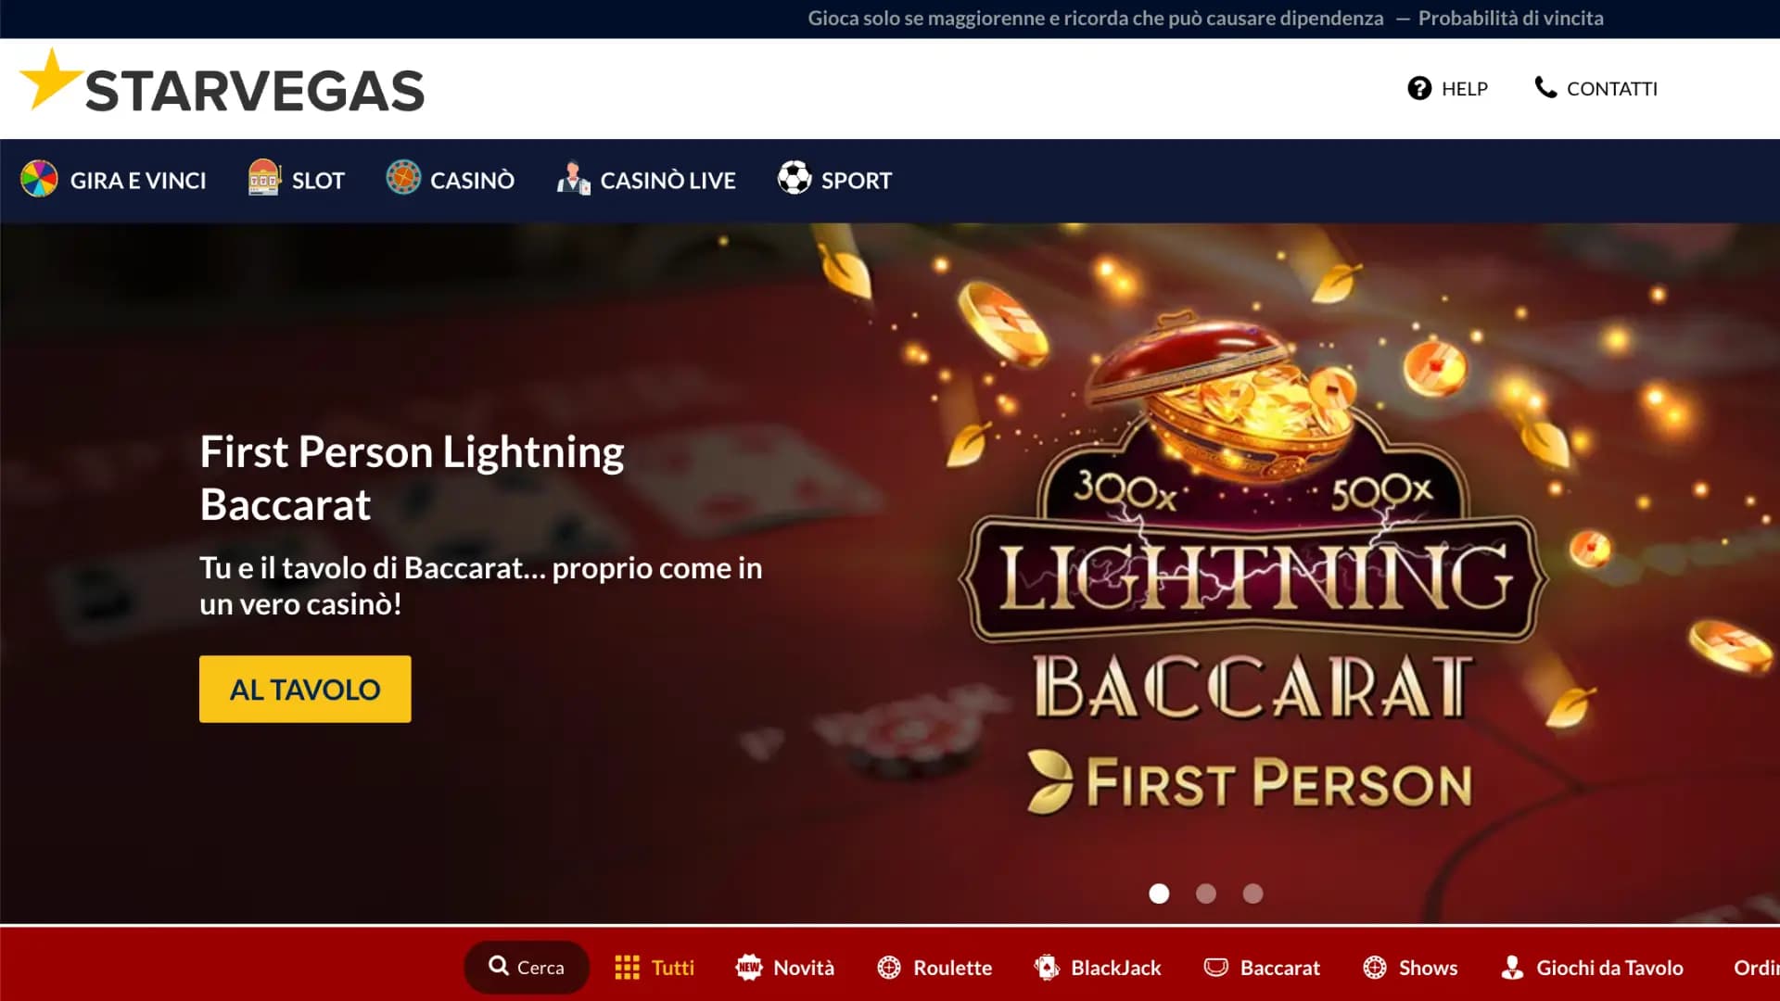Click the Help question mark icon
Screen dimensions: 1780x1001
tap(1419, 88)
